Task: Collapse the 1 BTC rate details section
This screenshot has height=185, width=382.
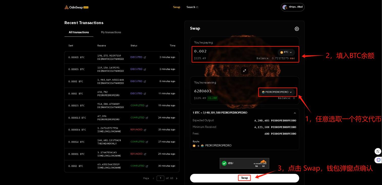Action: [x=295, y=113]
